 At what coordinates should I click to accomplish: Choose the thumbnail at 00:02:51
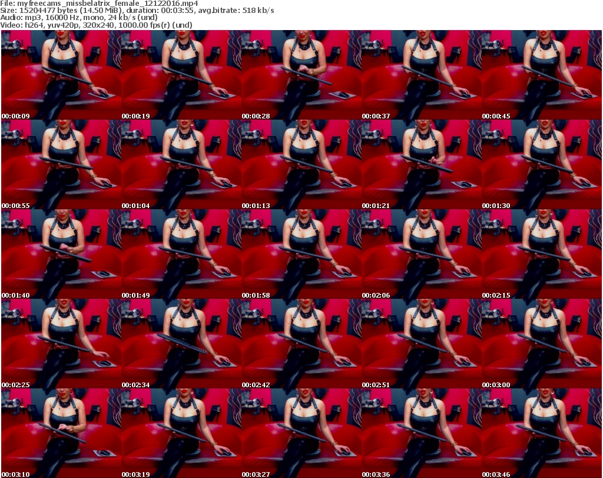click(422, 344)
